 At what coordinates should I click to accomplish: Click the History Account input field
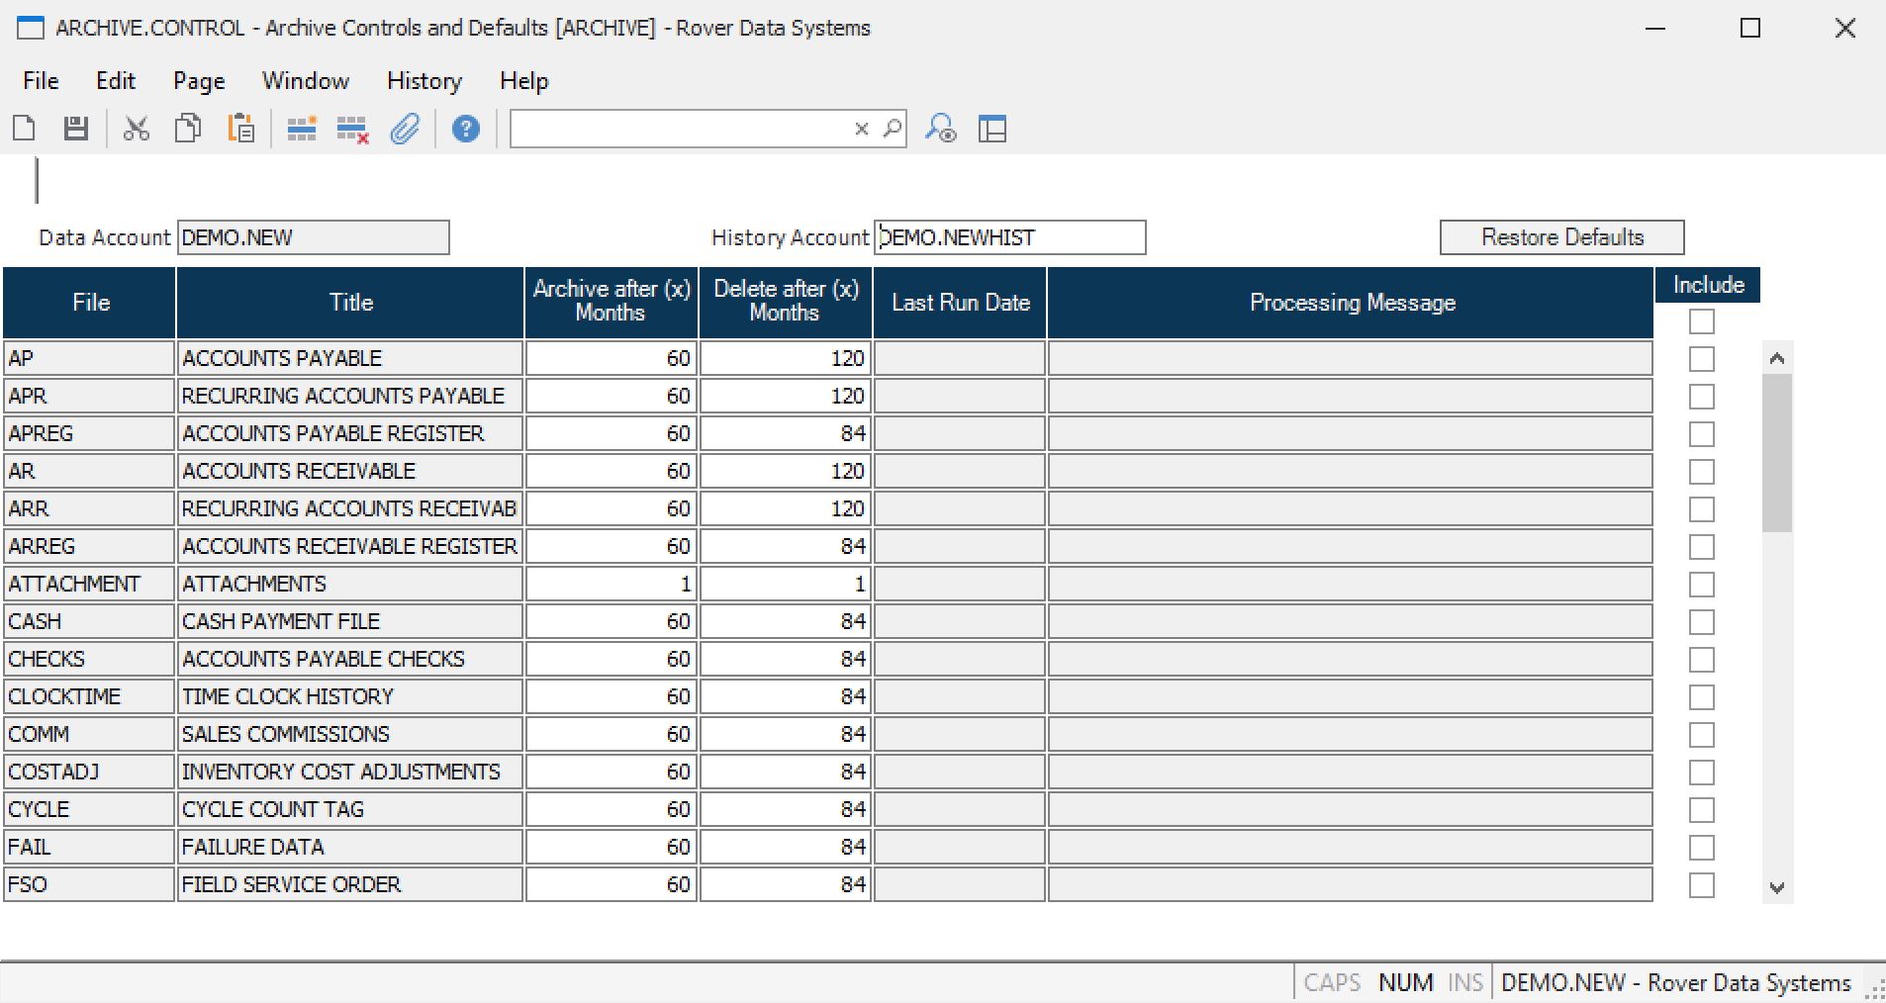pos(1009,237)
